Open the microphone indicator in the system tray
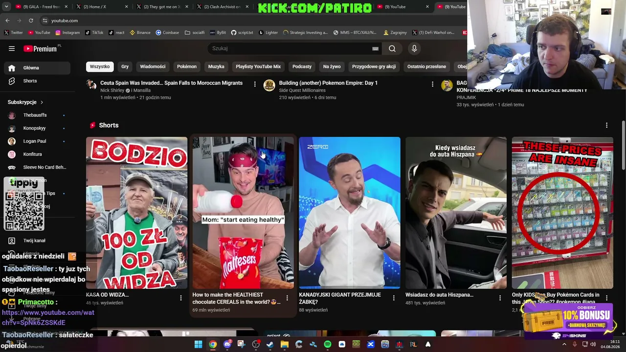The image size is (626, 352). coord(575,345)
